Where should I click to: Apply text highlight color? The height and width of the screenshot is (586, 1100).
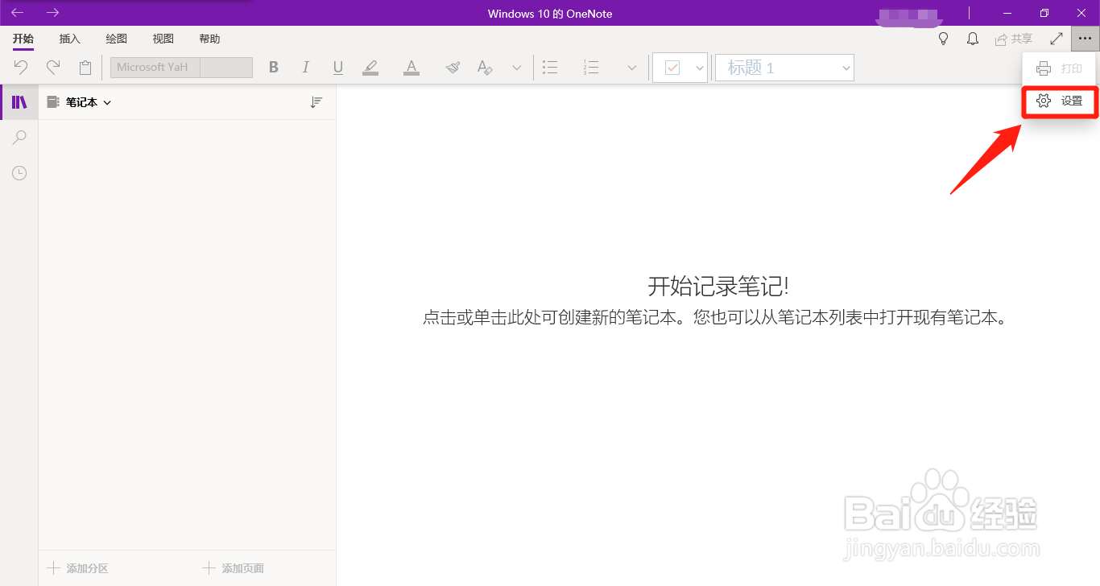tap(370, 68)
